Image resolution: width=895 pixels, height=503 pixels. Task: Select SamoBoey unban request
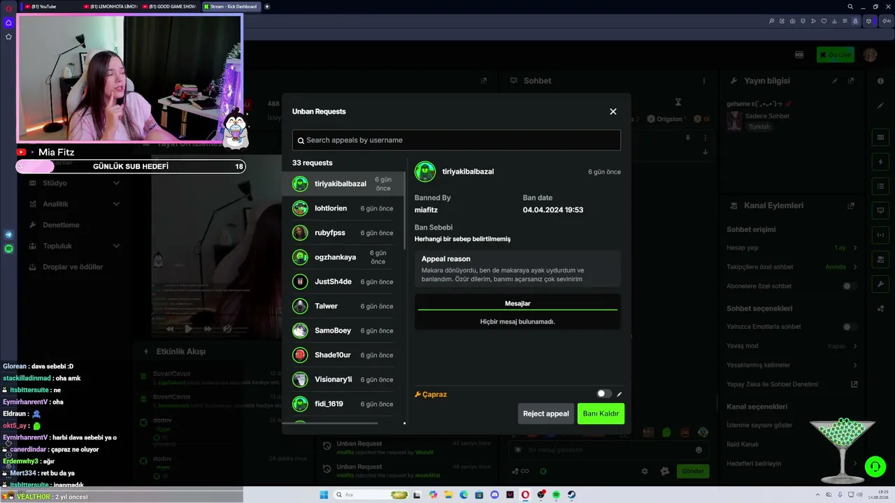pyautogui.click(x=343, y=330)
